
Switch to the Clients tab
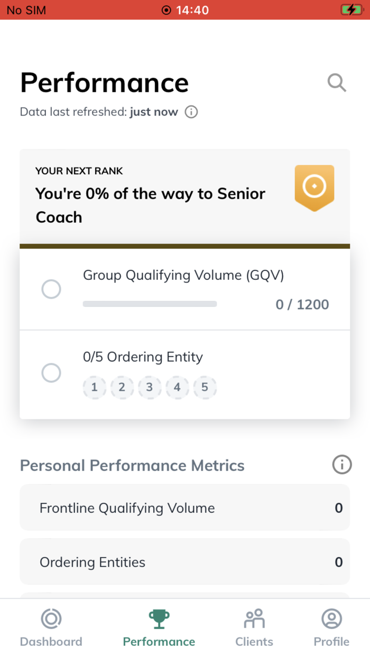tap(254, 627)
